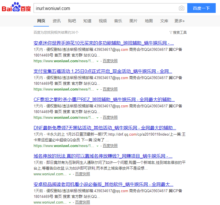Click text 百度为您找到相关结果约36个

pos(56,33)
